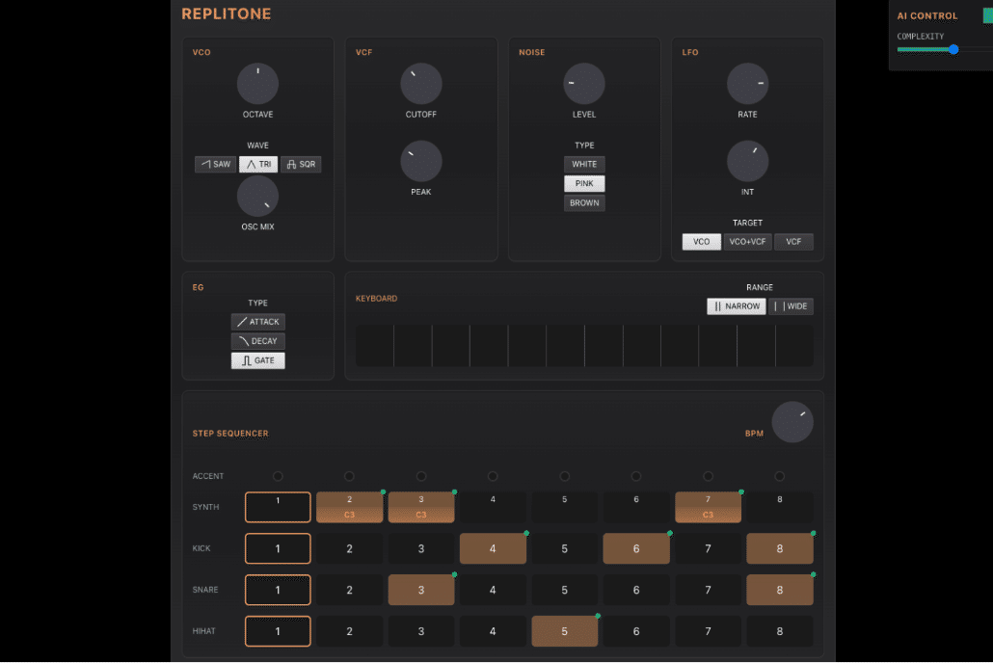Select WHITE noise type
Screen dimensions: 993x663
(x=584, y=164)
